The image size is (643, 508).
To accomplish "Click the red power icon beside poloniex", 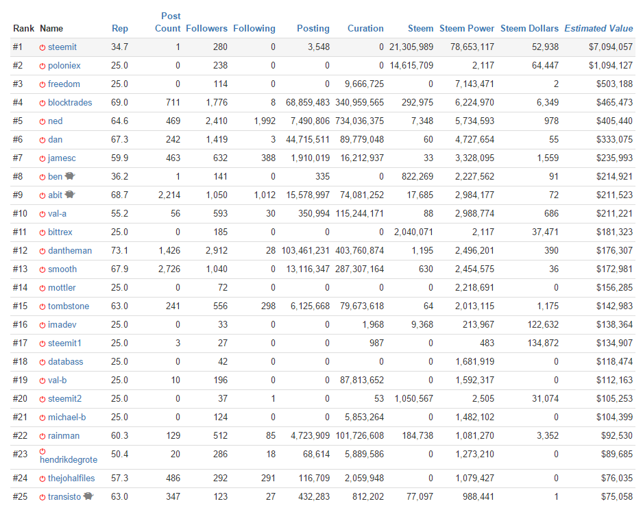I will click(x=43, y=66).
